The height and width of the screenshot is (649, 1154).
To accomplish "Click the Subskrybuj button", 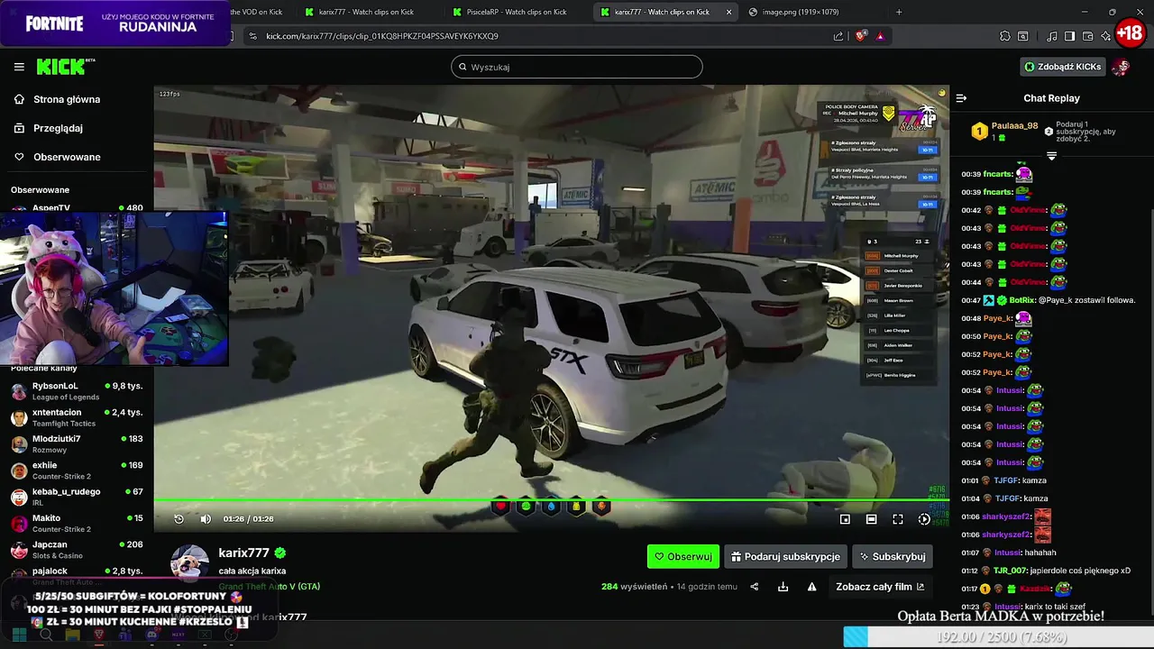I will tap(892, 556).
